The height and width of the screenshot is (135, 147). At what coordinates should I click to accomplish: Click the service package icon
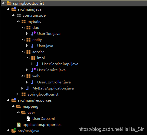[x=28, y=52]
